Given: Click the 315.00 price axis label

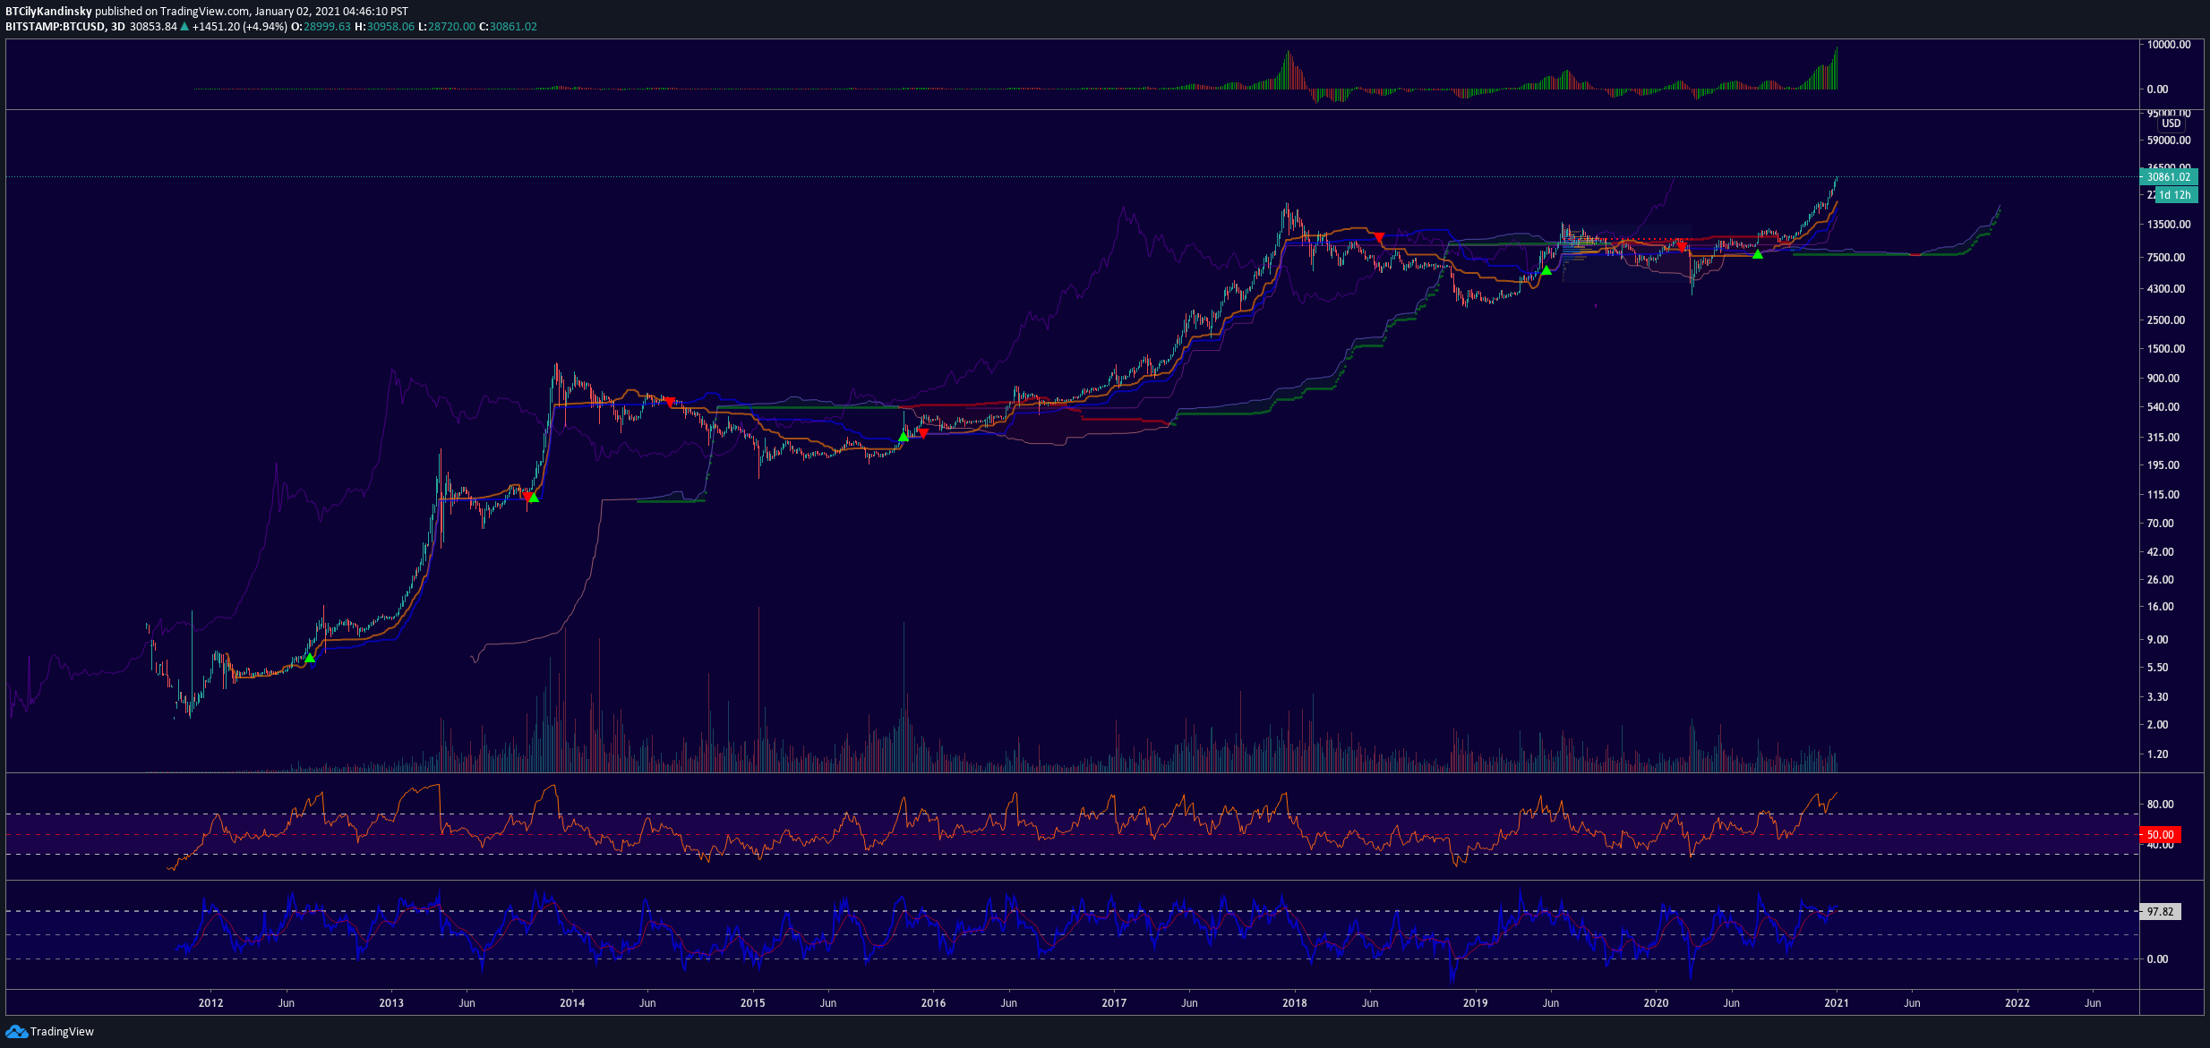Looking at the screenshot, I should coord(2163,438).
